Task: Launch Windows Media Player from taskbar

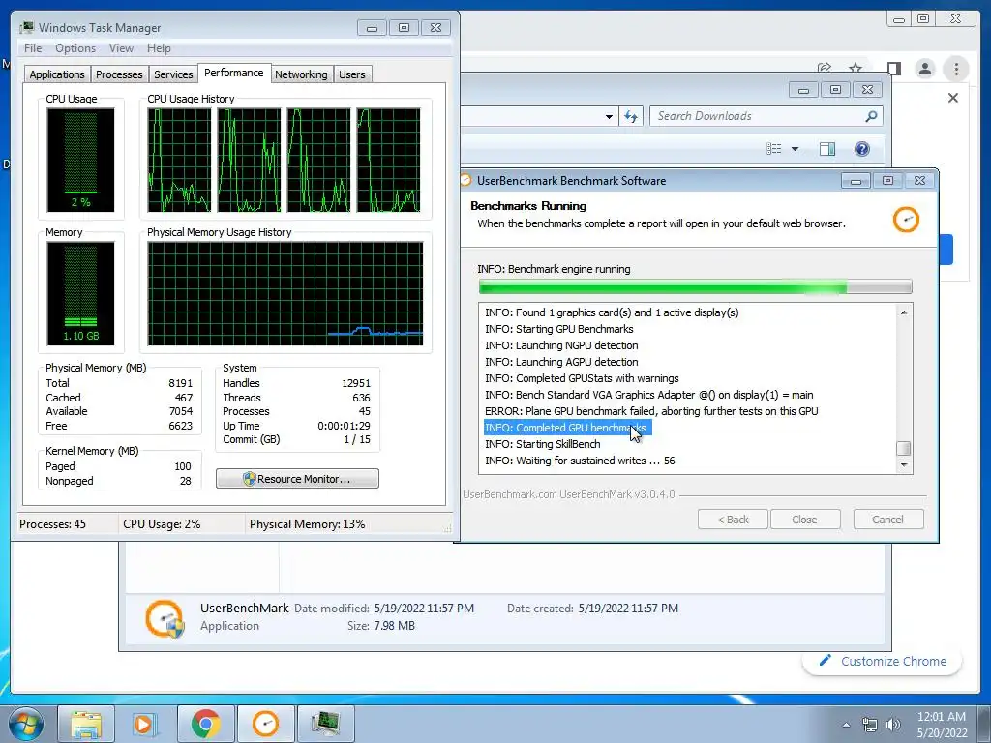Action: (144, 724)
